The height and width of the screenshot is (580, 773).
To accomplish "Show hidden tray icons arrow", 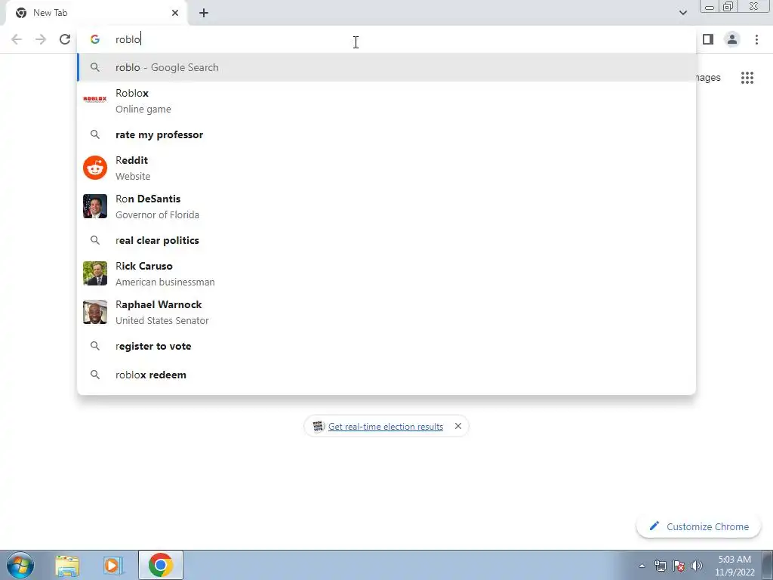I will (642, 566).
